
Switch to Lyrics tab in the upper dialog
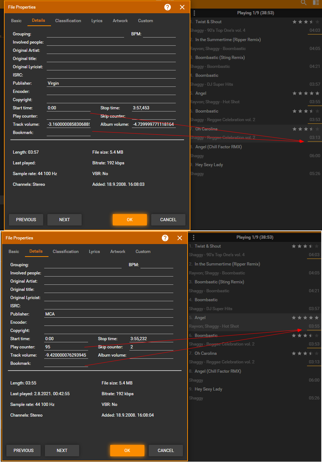pyautogui.click(x=97, y=21)
